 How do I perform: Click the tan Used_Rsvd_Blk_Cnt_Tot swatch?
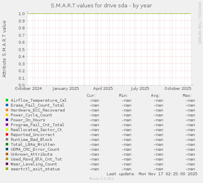tap(7, 159)
